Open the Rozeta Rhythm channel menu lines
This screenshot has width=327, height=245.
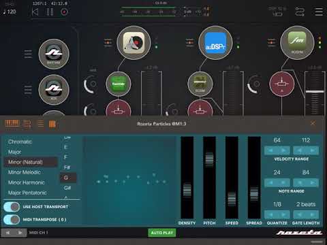coord(28,54)
